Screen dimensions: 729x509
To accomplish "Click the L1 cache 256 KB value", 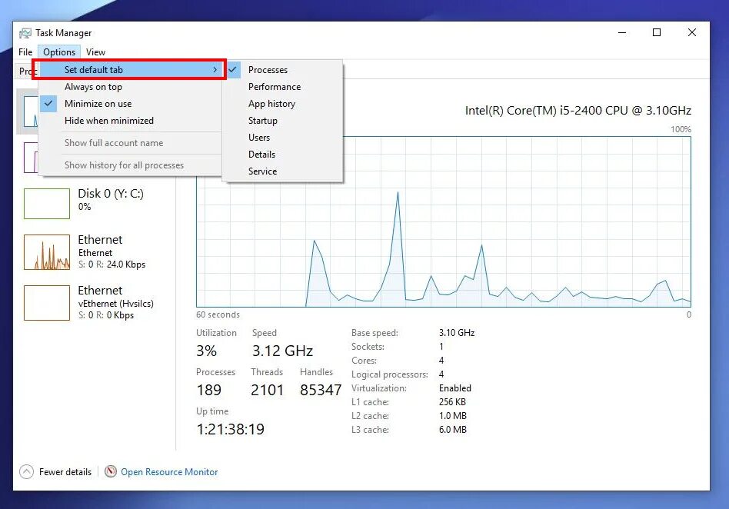I will pyautogui.click(x=452, y=401).
